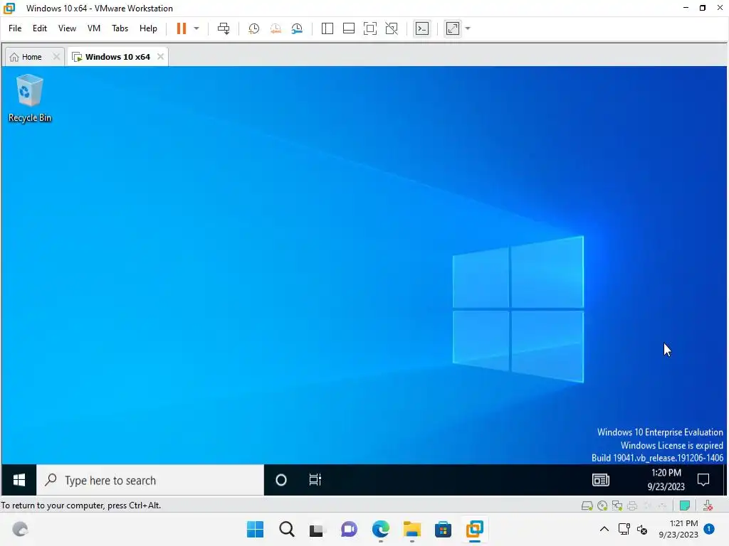
Task: Click the hard disk device status icon
Action: click(x=587, y=505)
